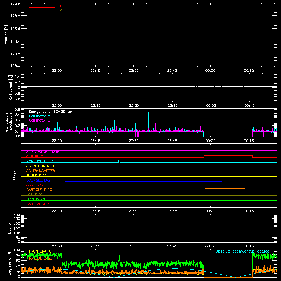Click the Normalized modulation axis title
Image resolution: width=281 pixels, height=281 pixels.
(9, 123)
